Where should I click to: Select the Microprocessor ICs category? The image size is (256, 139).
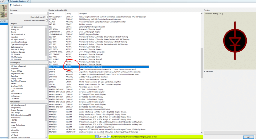point(18,39)
